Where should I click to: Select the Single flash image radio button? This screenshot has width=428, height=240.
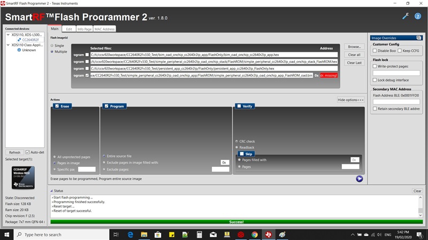click(52, 46)
